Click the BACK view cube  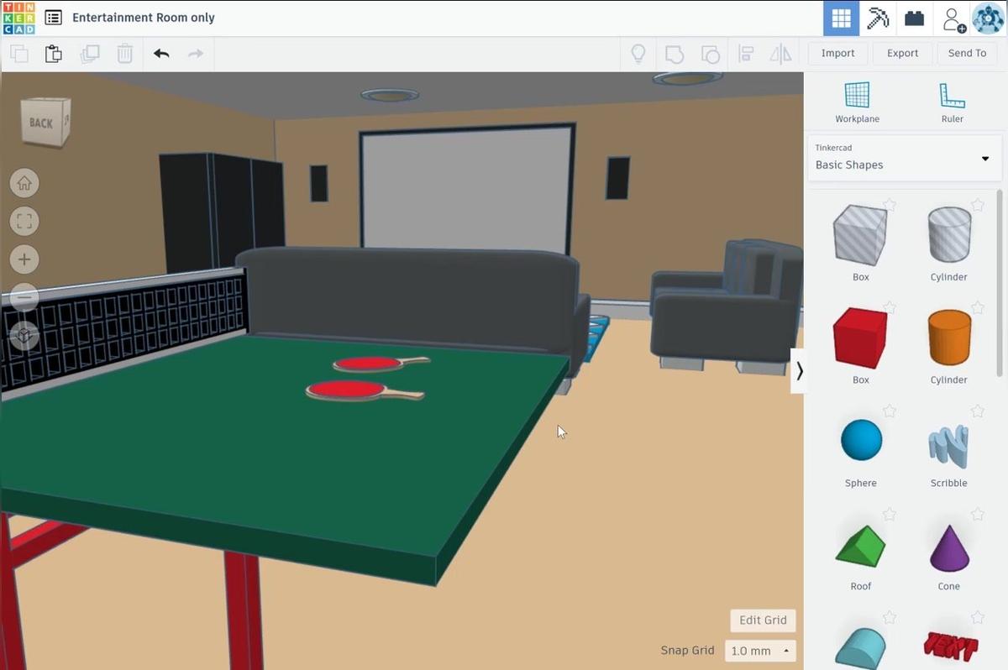[45, 123]
